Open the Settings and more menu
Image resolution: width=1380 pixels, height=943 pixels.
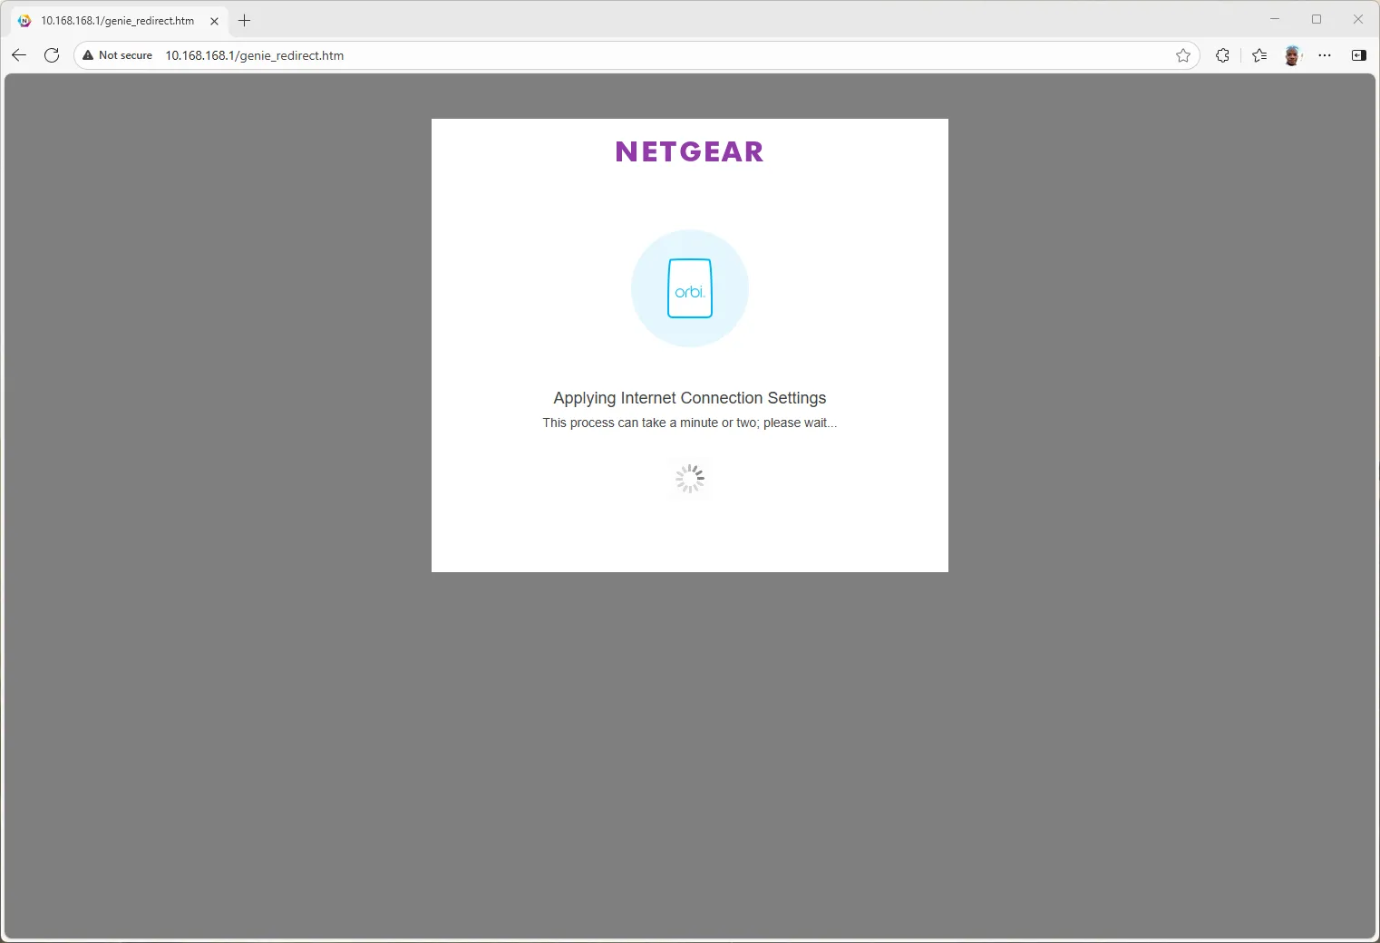point(1325,55)
